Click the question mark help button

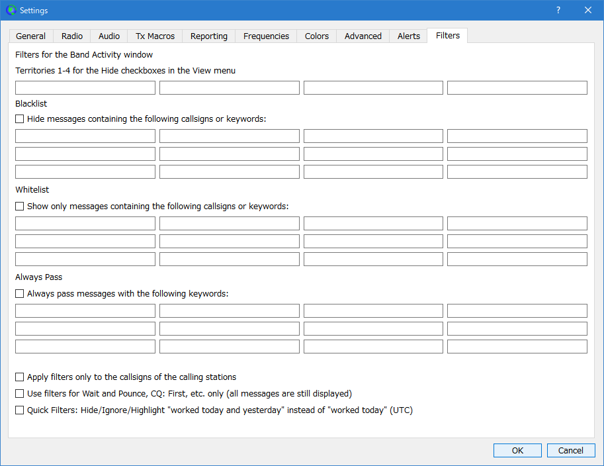(558, 10)
